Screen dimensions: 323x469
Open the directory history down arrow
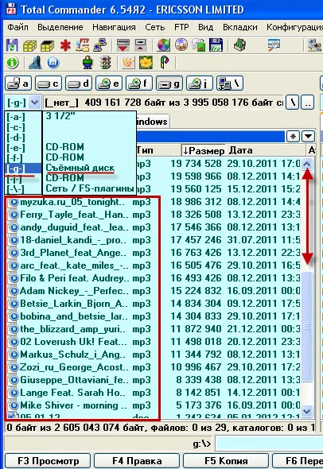[309, 137]
